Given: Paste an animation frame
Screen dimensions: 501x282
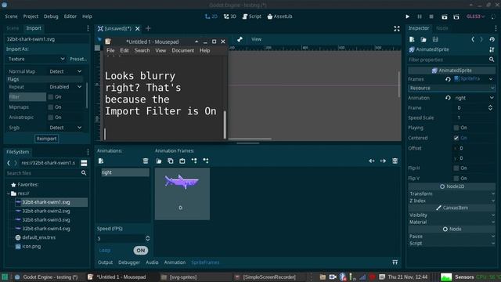Looking at the screenshot, I should (182, 161).
